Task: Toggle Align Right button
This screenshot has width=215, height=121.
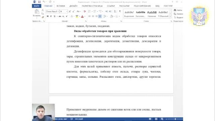Action: 96,16
